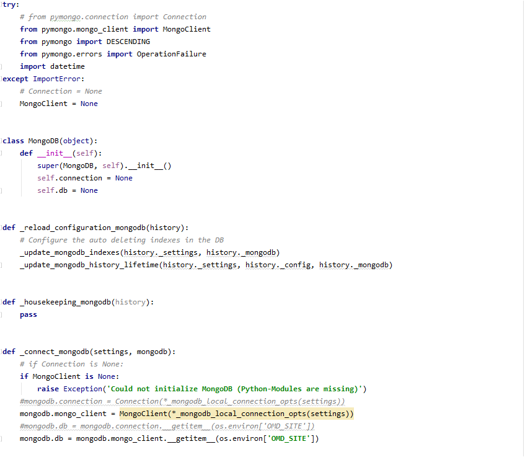Click the 'ImportError' exception name
Screen dimensions: 525x457
[56, 79]
